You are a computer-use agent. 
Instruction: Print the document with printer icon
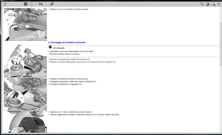pyautogui.click(x=207, y=4)
